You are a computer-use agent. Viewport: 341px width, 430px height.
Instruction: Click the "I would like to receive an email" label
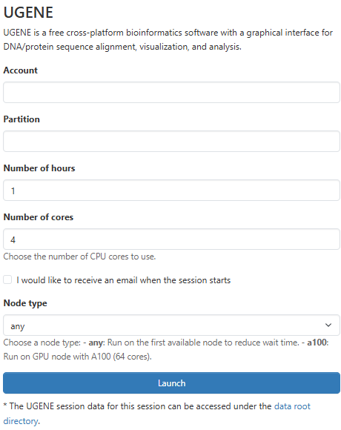(123, 280)
